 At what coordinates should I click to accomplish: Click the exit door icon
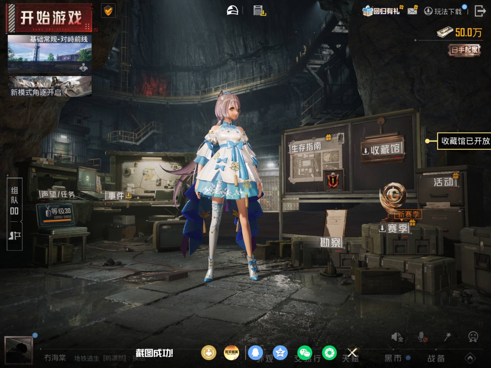click(x=480, y=11)
